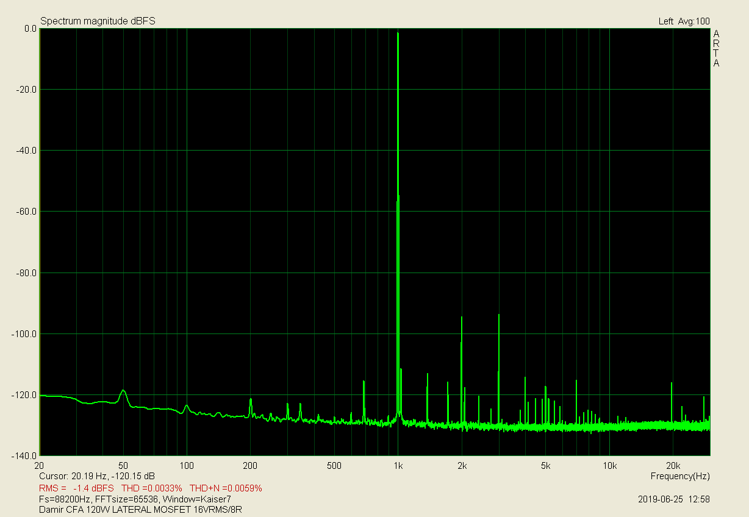Click the -100.0 y-axis label

click(26, 334)
